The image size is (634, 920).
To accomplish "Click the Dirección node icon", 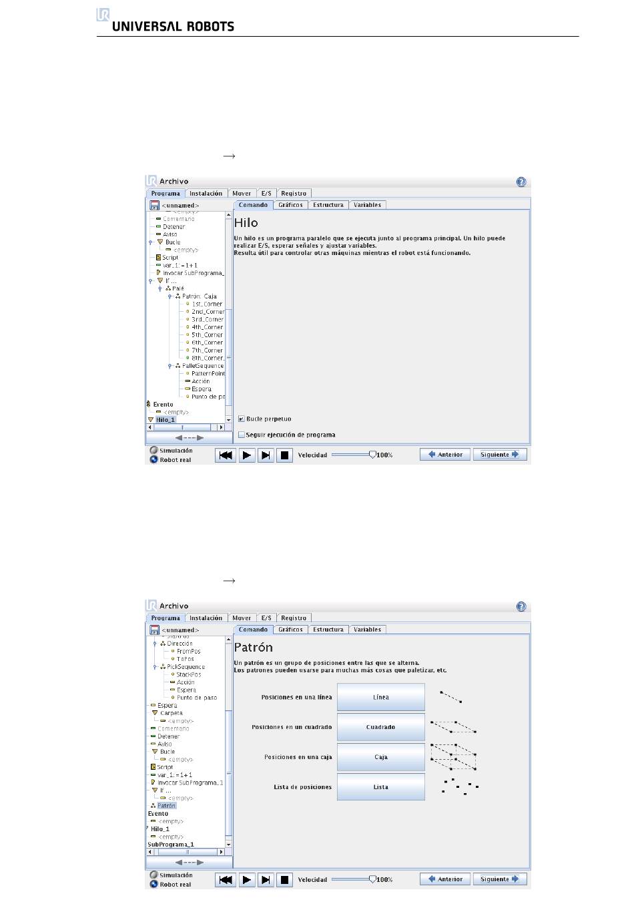I will tap(163, 644).
